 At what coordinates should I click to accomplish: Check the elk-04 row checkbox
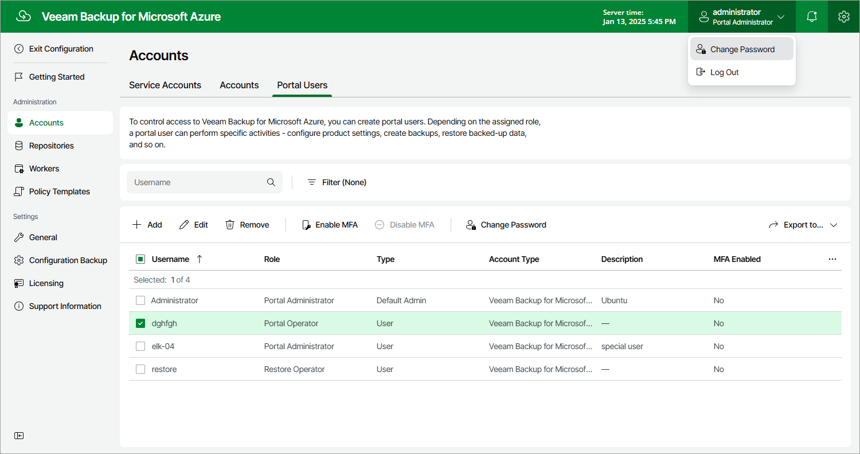click(x=140, y=346)
